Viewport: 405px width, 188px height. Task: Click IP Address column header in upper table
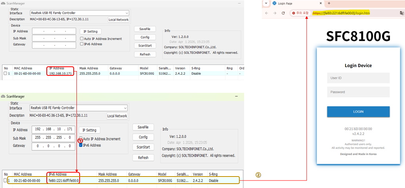click(x=56, y=68)
